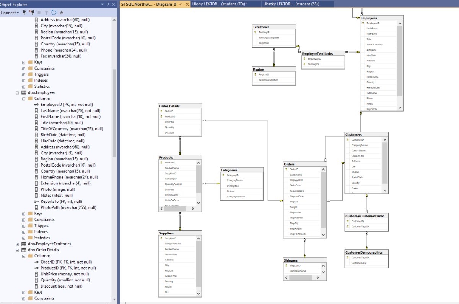Select the Orders table header in diagram
The height and width of the screenshot is (304, 459).
pyautogui.click(x=305, y=164)
